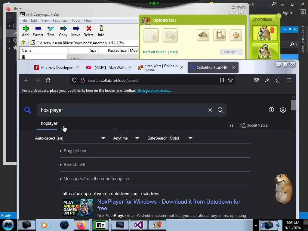Open Edit menu in 7-Zip

(x=34, y=20)
